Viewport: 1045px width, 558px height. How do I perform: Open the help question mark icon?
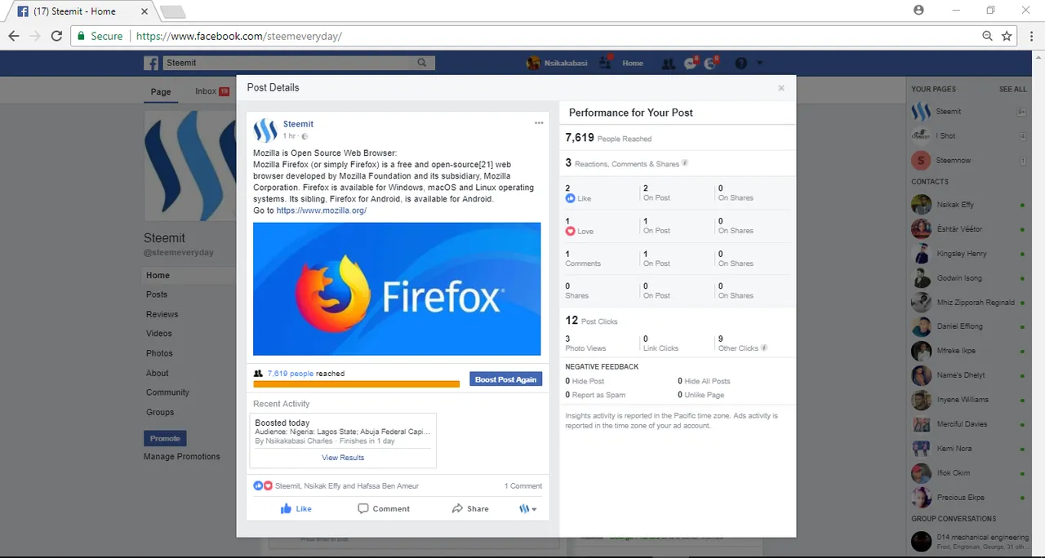click(741, 64)
